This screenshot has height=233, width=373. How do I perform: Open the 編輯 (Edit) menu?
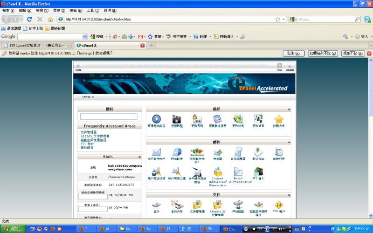point(25,10)
